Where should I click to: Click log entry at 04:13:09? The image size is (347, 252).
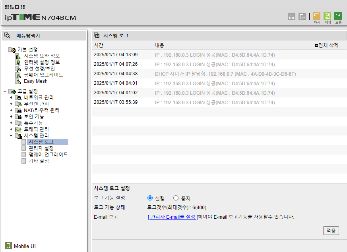pos(219,55)
